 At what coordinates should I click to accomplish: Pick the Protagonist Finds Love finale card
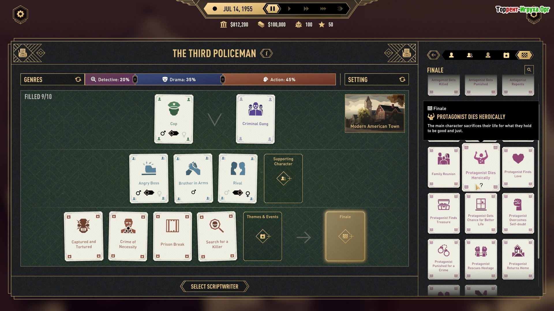click(518, 167)
